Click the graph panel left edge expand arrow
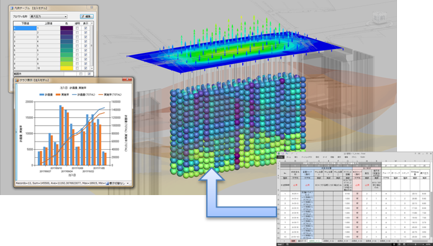 click(16, 132)
